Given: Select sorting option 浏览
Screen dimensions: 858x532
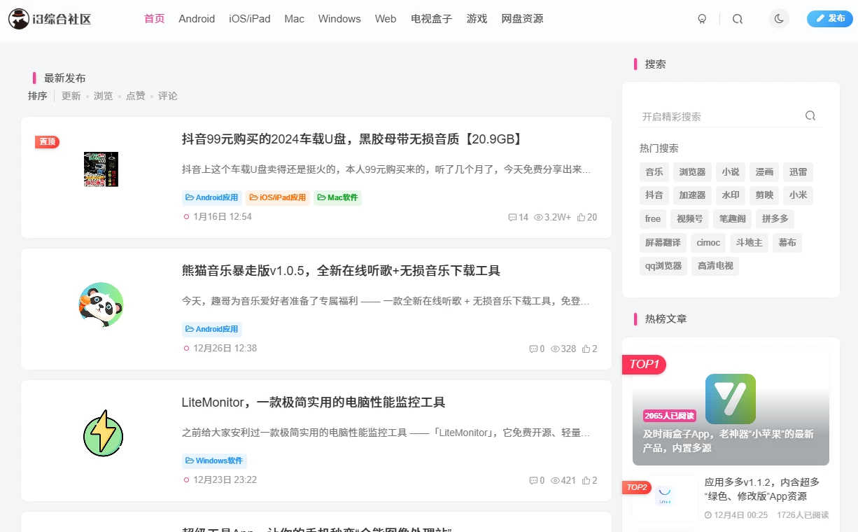Looking at the screenshot, I should point(103,96).
